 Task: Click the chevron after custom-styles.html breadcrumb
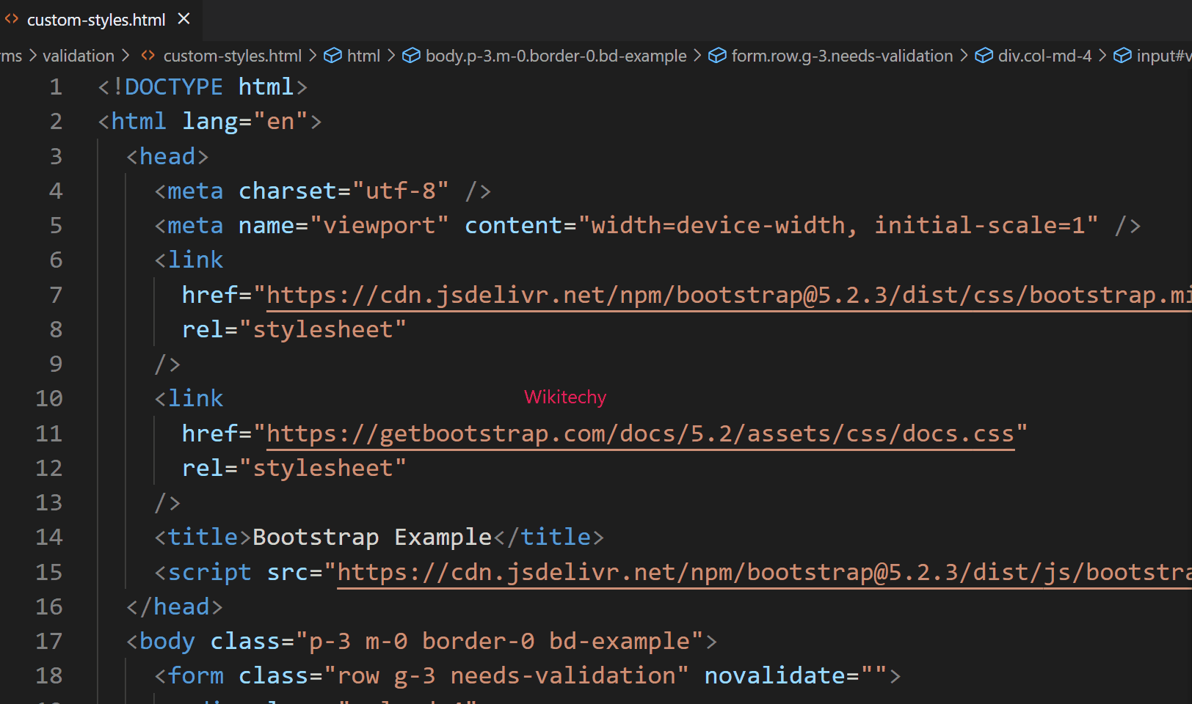[313, 55]
